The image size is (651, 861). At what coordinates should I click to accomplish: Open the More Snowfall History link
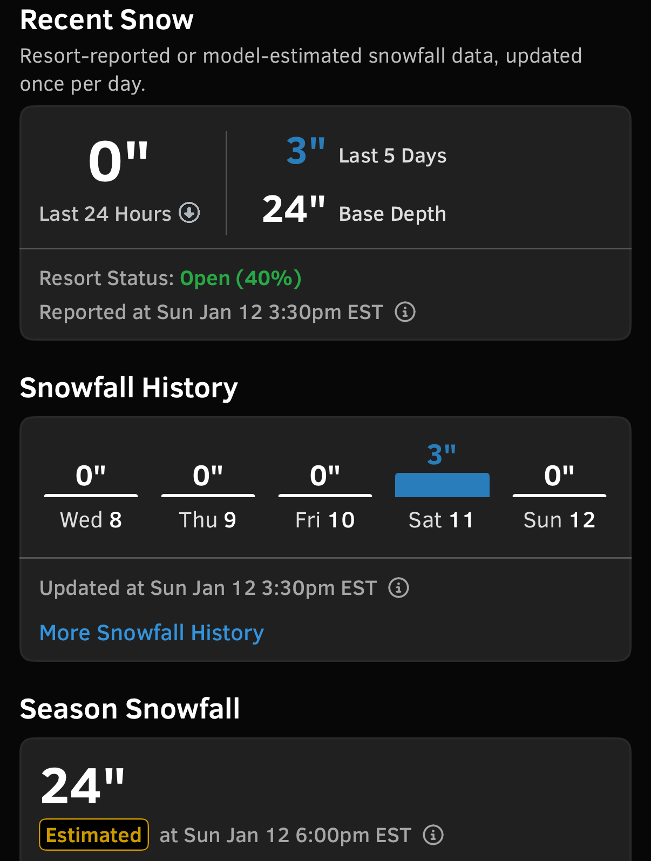(152, 633)
